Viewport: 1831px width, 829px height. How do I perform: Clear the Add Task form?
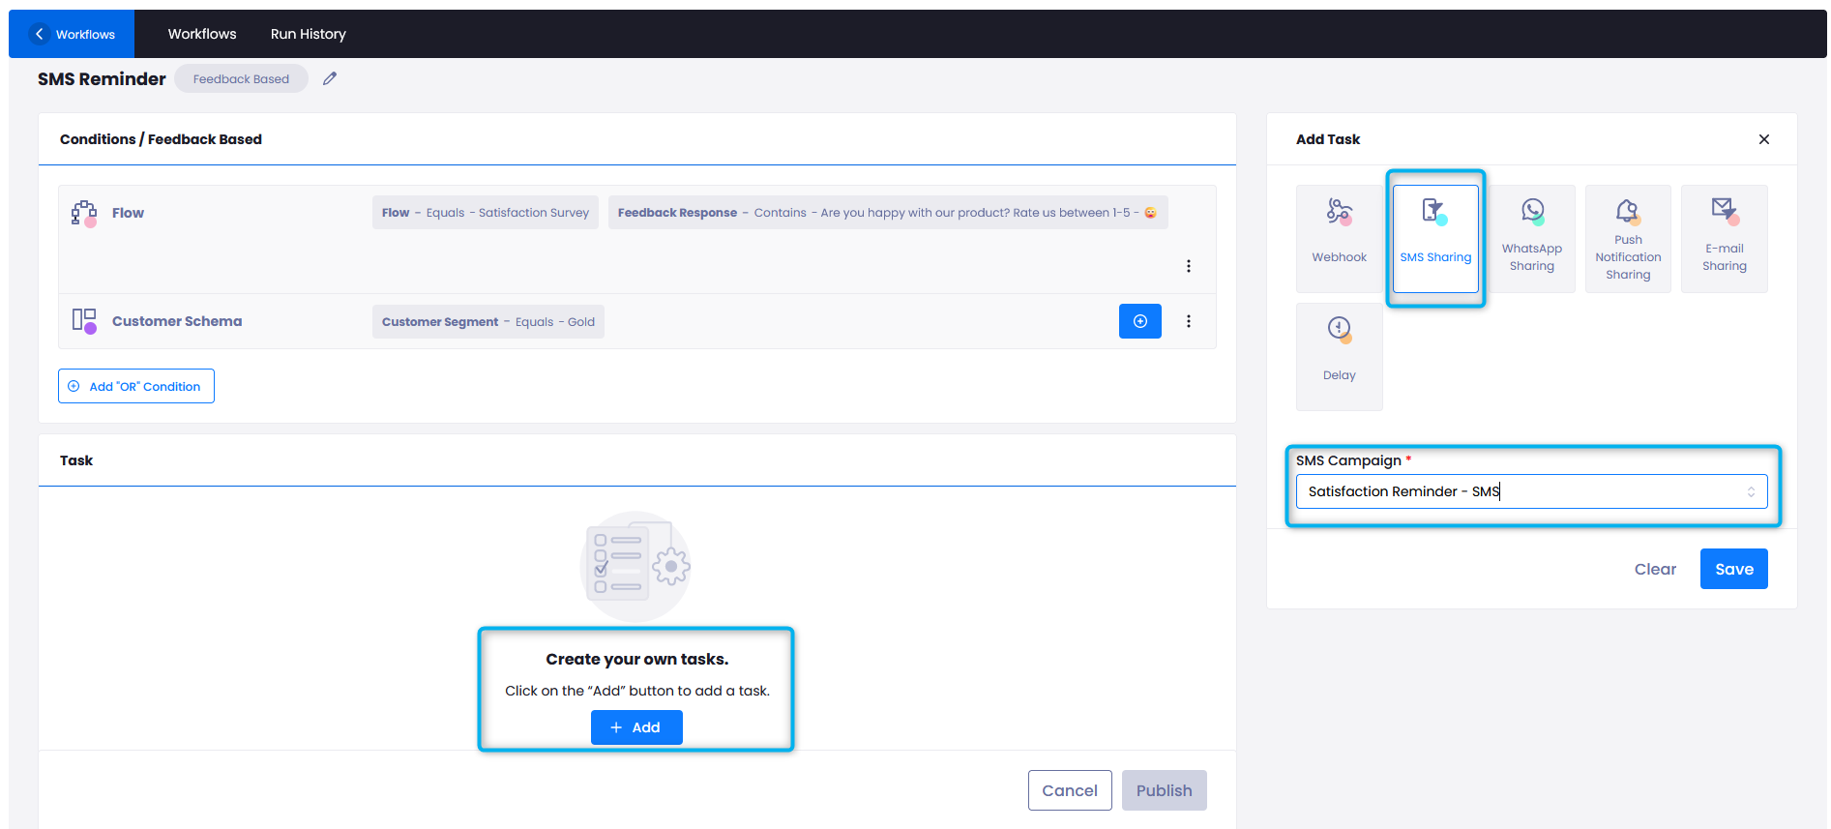(x=1654, y=569)
